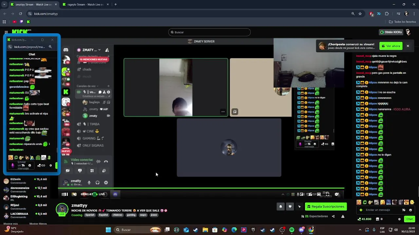Open the Cooking category link

[77, 215]
